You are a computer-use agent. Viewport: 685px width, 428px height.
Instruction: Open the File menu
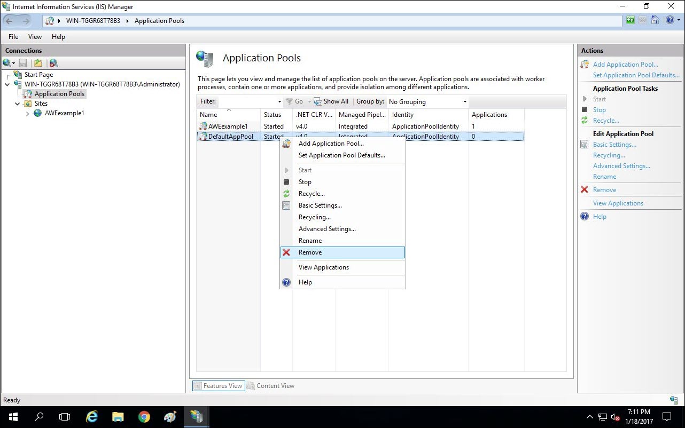[x=13, y=37]
